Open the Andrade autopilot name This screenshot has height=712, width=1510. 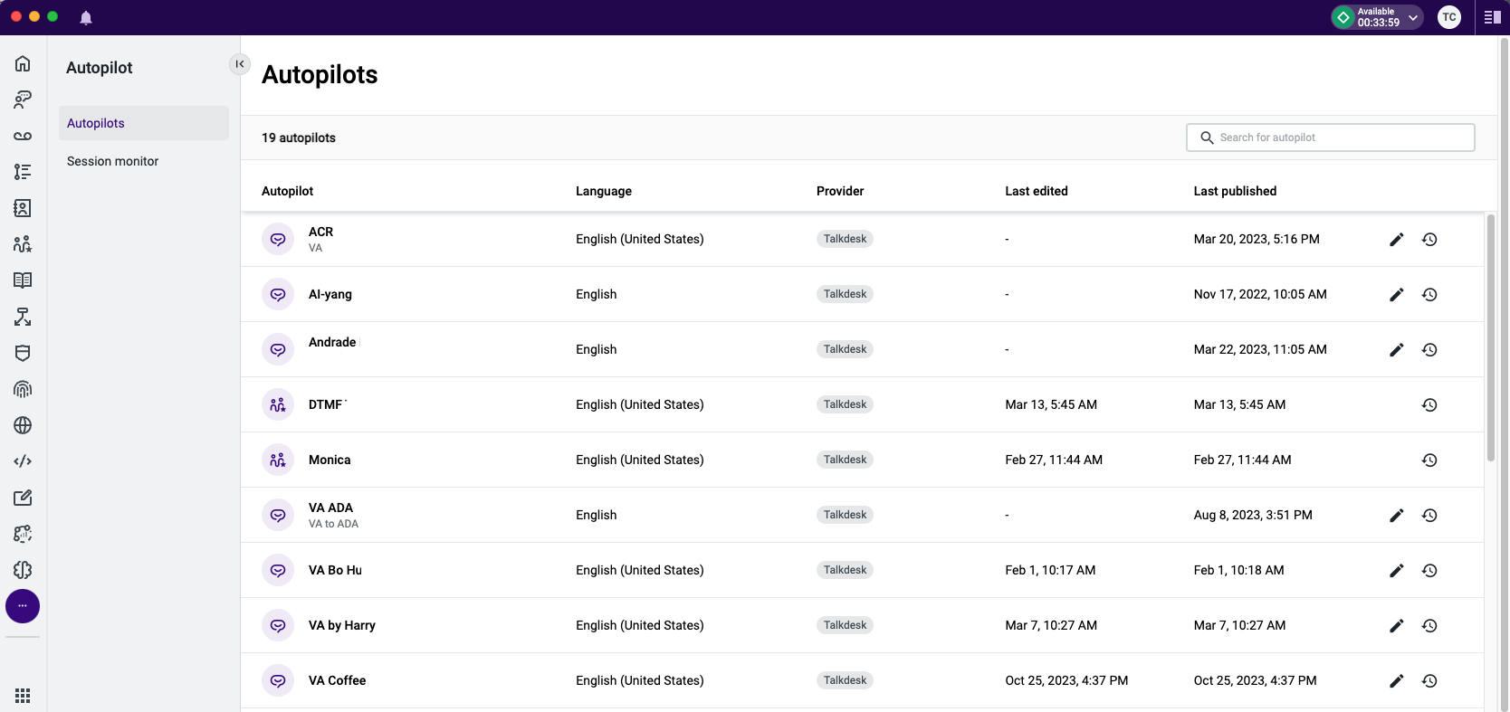point(332,342)
